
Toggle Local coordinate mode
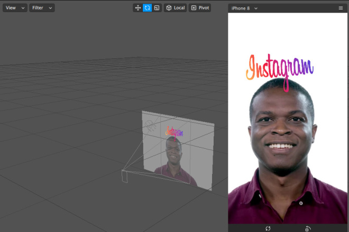click(x=176, y=8)
